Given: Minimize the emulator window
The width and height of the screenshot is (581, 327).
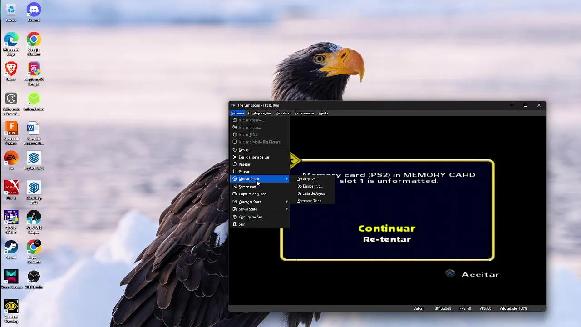Looking at the screenshot, I should point(512,105).
